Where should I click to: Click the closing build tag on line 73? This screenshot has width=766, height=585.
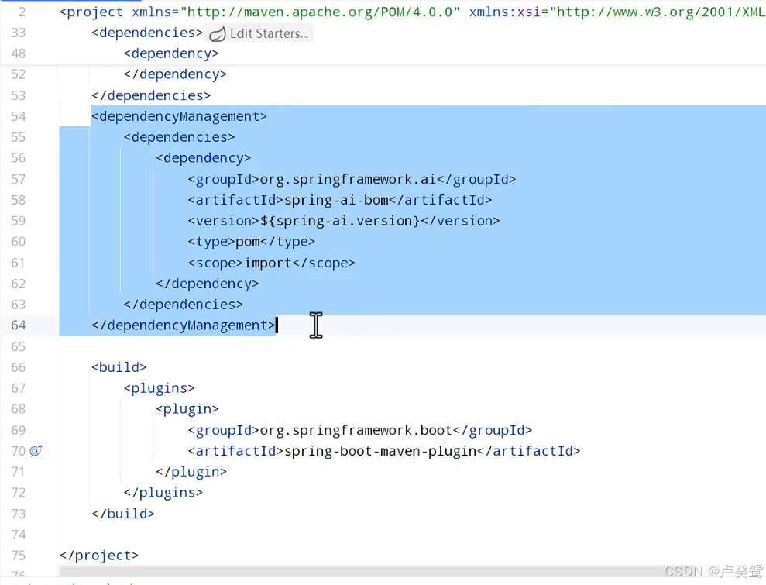click(x=123, y=514)
